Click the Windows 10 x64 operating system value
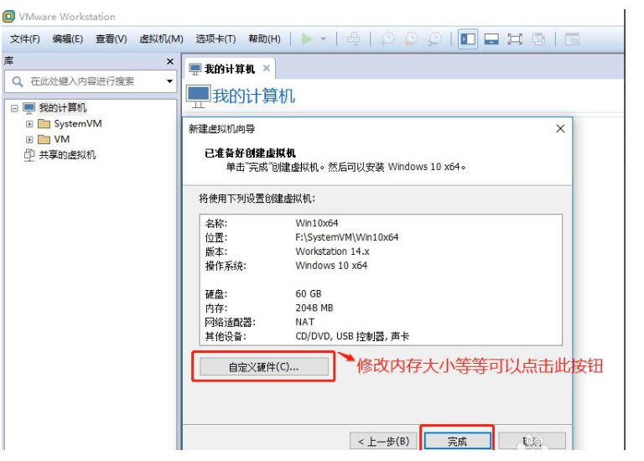Image resolution: width=644 pixels, height=461 pixels. pos(331,266)
